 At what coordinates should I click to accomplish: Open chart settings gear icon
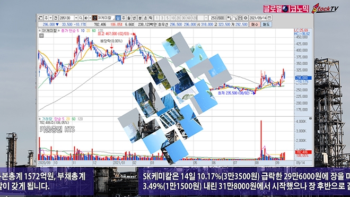click(246, 18)
